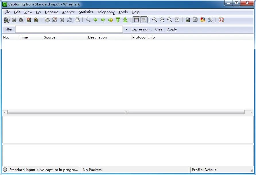Screen dimensions: 256x175
Task: Click the Wireshark title bar icon
Action: point(5,4)
